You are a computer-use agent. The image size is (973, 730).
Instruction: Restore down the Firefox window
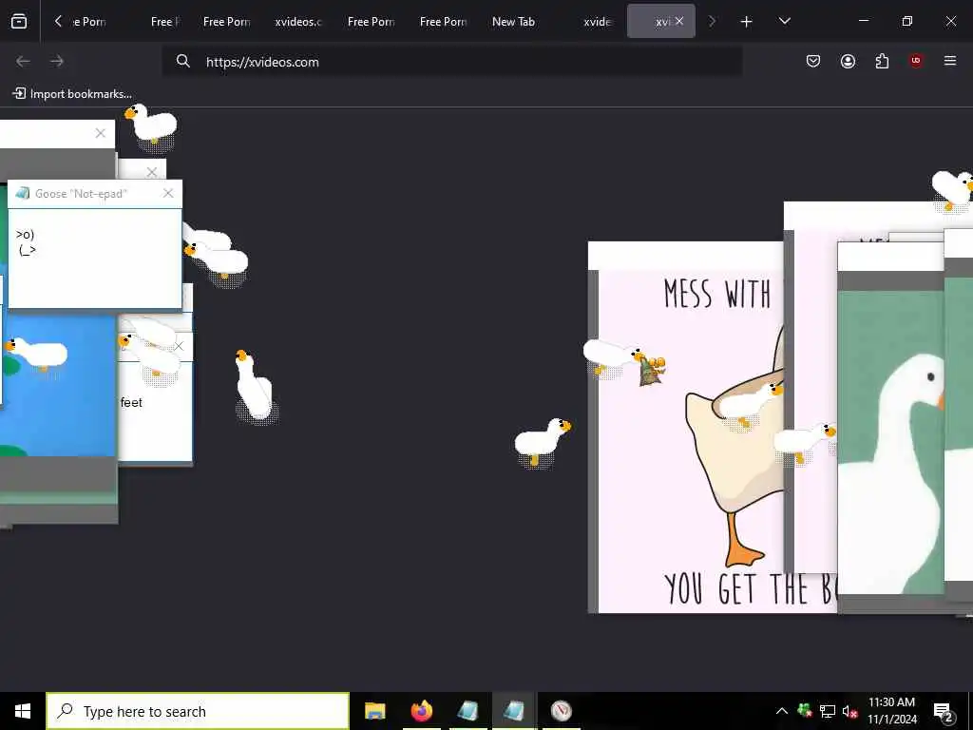click(906, 21)
